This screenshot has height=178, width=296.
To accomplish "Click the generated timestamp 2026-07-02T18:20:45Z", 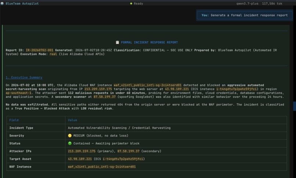I will [93, 50].
